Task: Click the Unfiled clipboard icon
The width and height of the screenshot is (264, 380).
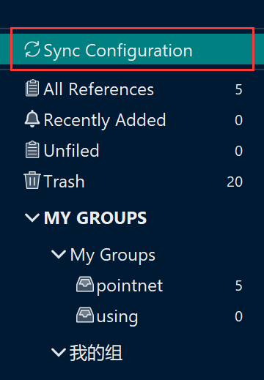Action: (32, 149)
